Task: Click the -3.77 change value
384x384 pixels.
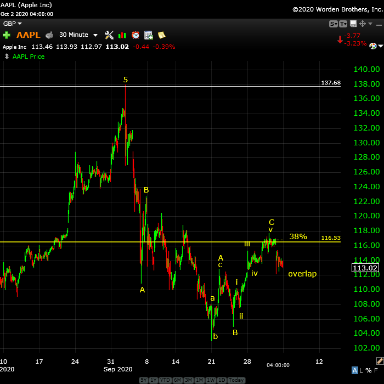Action: (352, 36)
